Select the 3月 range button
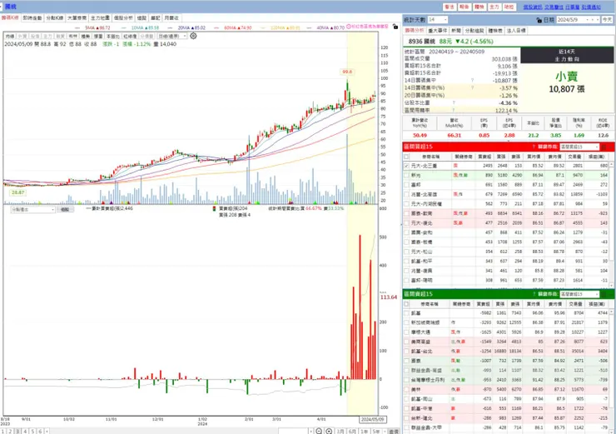This screenshot has height=434, width=616. (340, 432)
